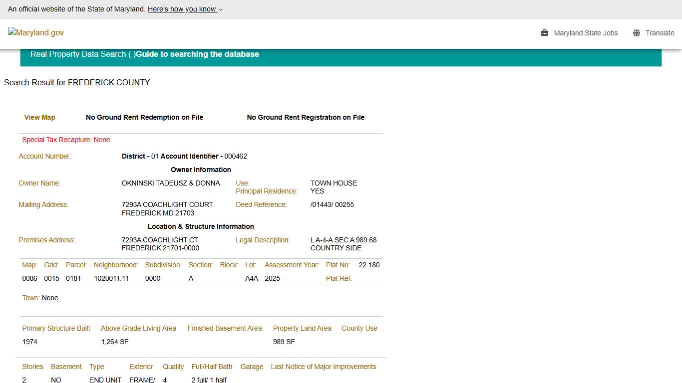Screen dimensions: 682x383
Task: Click No Ground Rent Registration on File
Action: pos(306,117)
